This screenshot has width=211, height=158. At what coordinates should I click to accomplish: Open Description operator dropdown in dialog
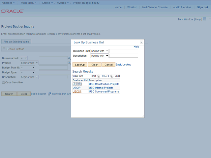(x=100, y=56)
